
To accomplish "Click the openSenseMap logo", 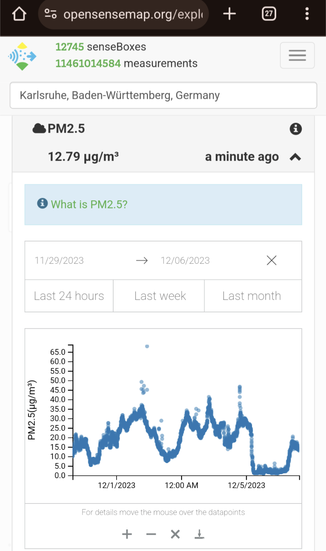I will click(x=22, y=56).
